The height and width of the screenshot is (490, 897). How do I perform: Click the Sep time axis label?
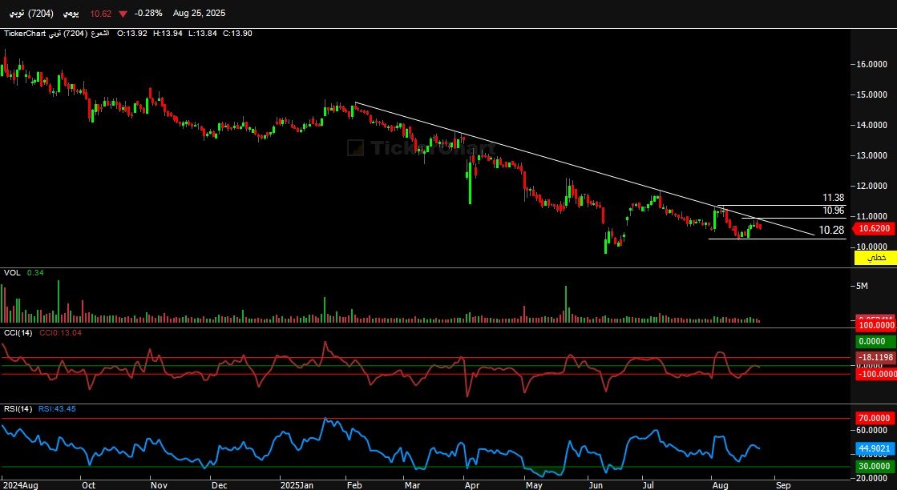click(783, 485)
